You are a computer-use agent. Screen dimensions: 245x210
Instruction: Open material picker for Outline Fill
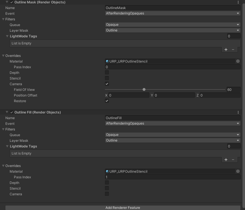click(238, 171)
